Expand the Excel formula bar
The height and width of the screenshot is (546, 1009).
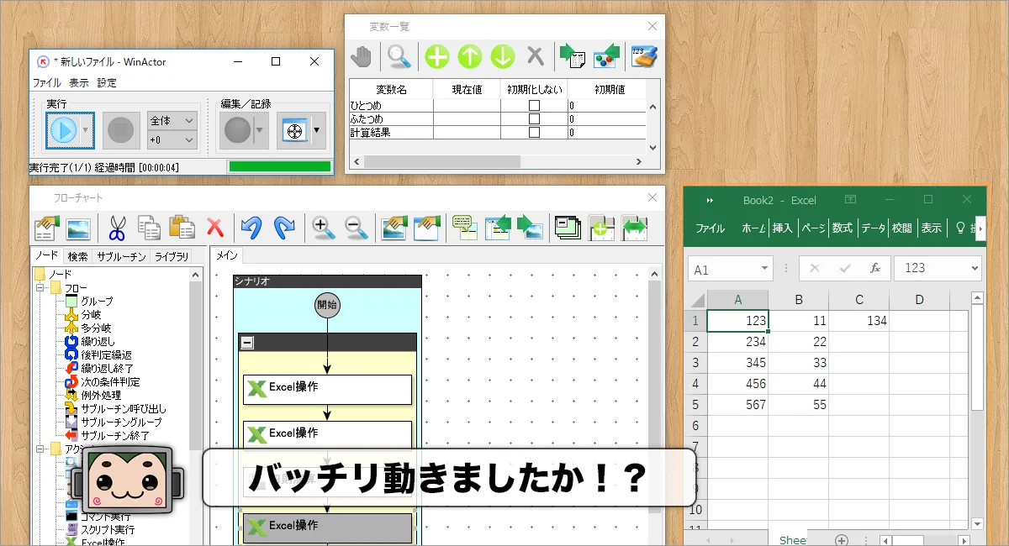pos(975,269)
